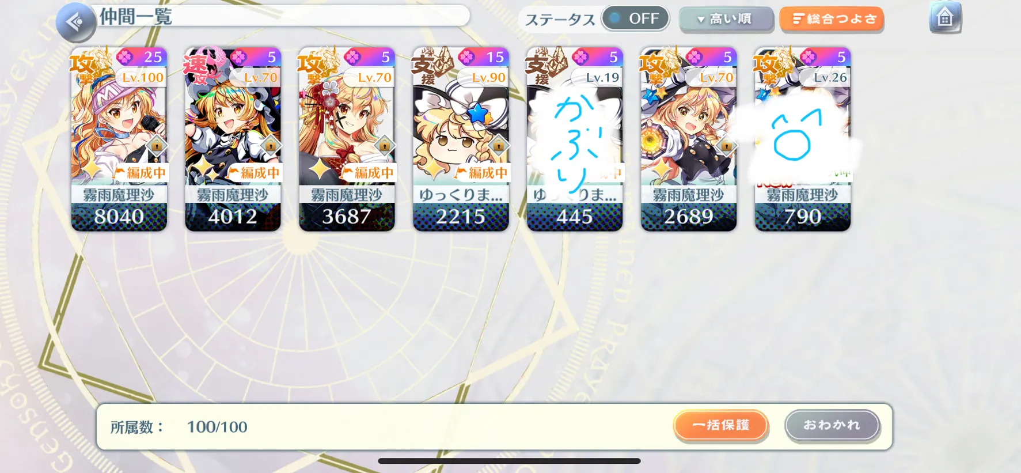
Task: Toggle the ステータス OFF switch
Action: pyautogui.click(x=635, y=18)
